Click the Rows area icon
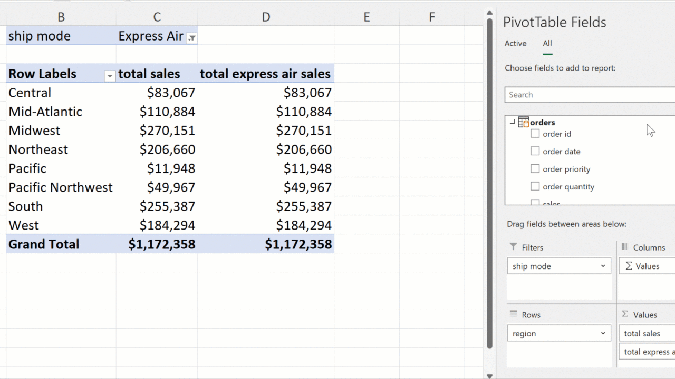 tap(514, 314)
